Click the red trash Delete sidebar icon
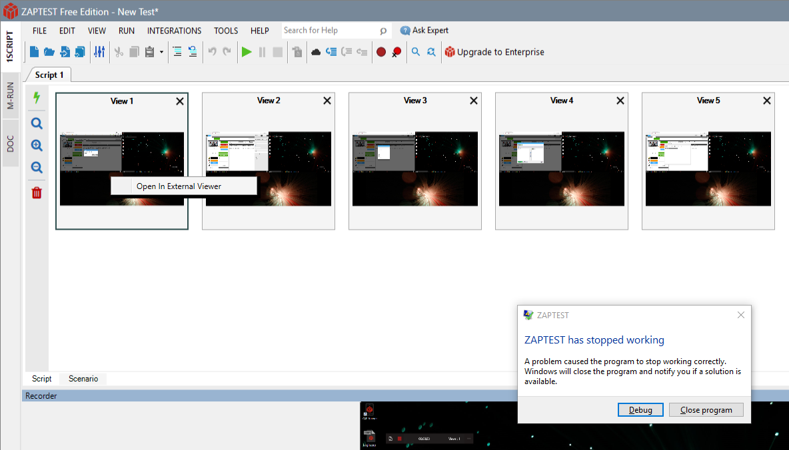Image resolution: width=789 pixels, height=450 pixels. point(37,192)
